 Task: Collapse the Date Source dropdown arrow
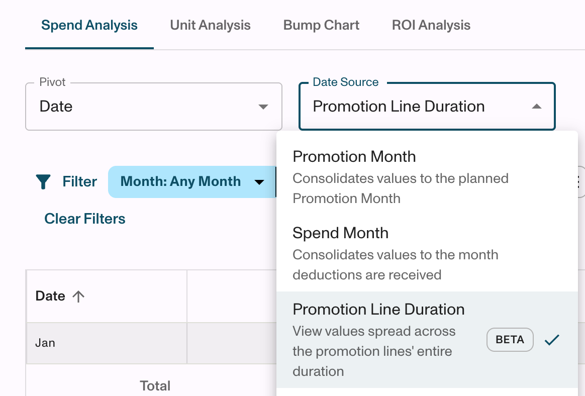(537, 107)
